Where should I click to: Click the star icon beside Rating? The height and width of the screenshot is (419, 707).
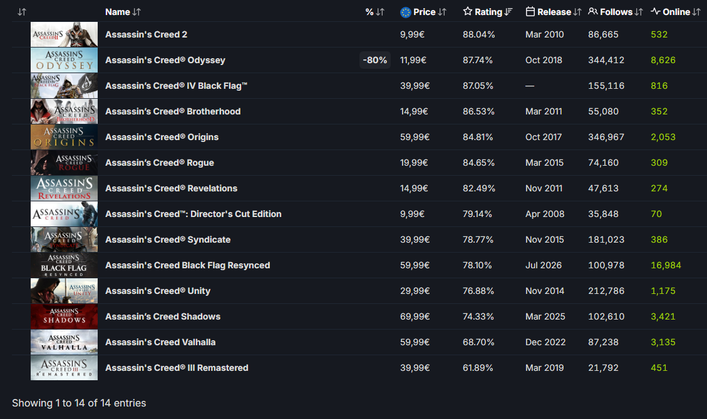468,12
